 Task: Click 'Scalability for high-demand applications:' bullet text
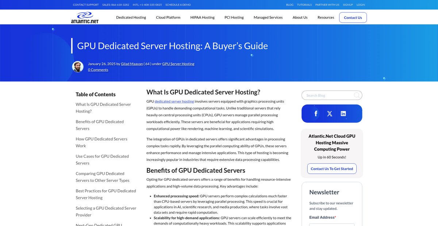187,218
